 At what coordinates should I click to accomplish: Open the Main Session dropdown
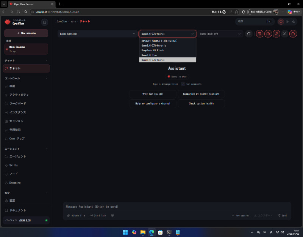[x=97, y=34]
